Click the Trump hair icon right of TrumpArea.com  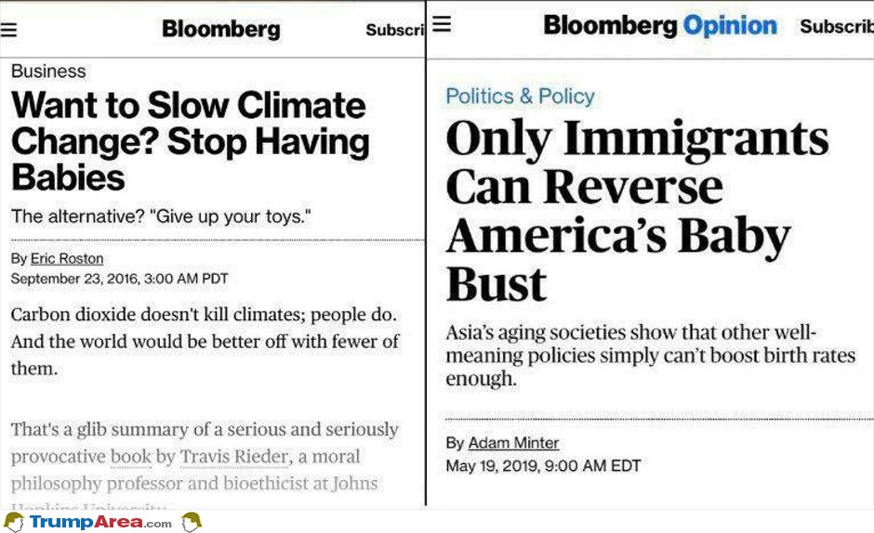192,523
